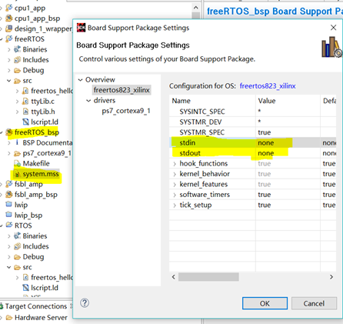Click the fsbl_amp_bsp project icon
343x324 pixels.
[x=9, y=194]
